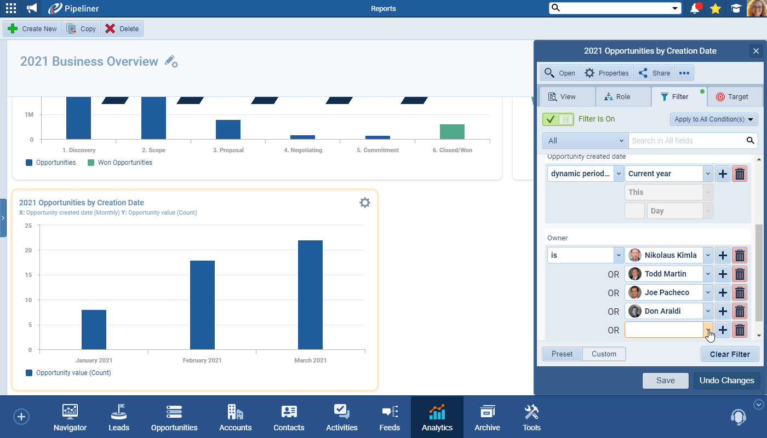Click the Clear Filter button
This screenshot has width=767, height=438.
pos(730,354)
